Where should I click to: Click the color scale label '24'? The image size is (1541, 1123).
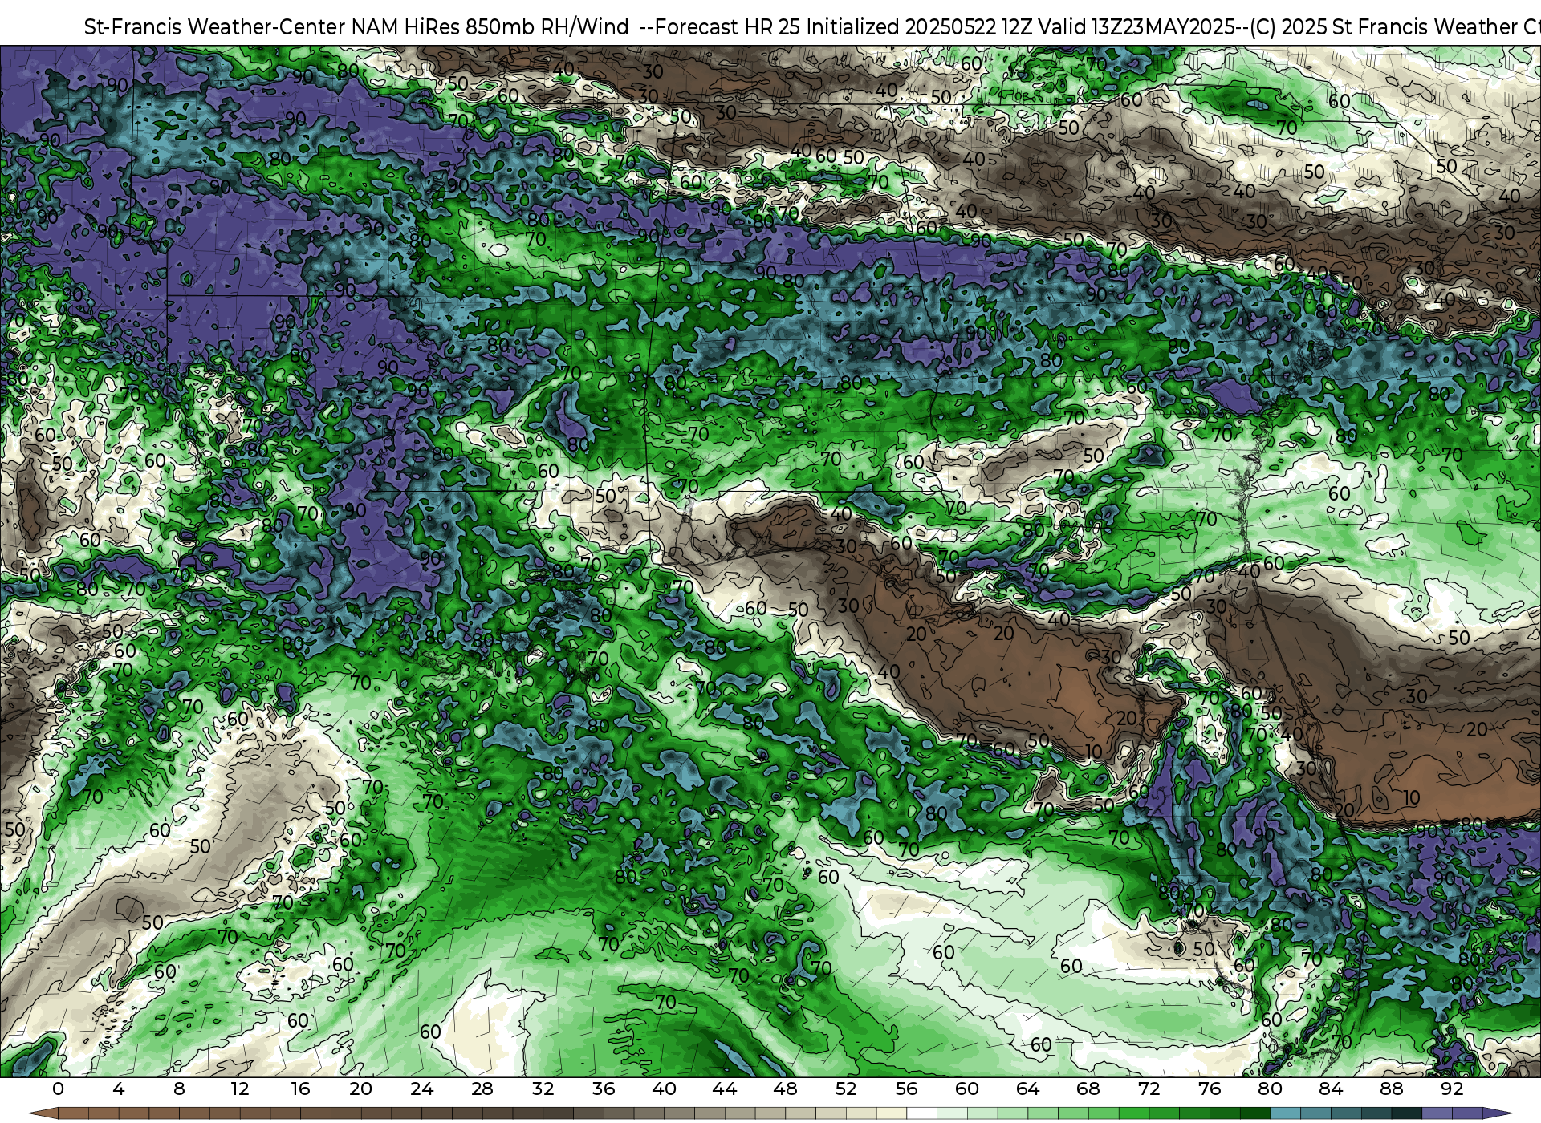(x=421, y=1089)
